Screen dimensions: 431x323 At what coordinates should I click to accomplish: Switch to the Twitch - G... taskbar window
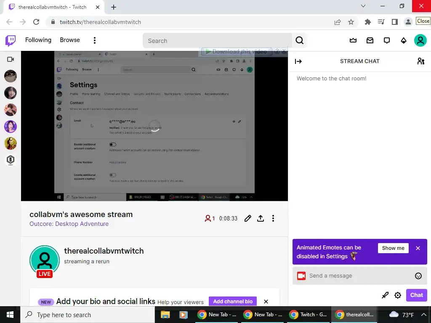309,315
